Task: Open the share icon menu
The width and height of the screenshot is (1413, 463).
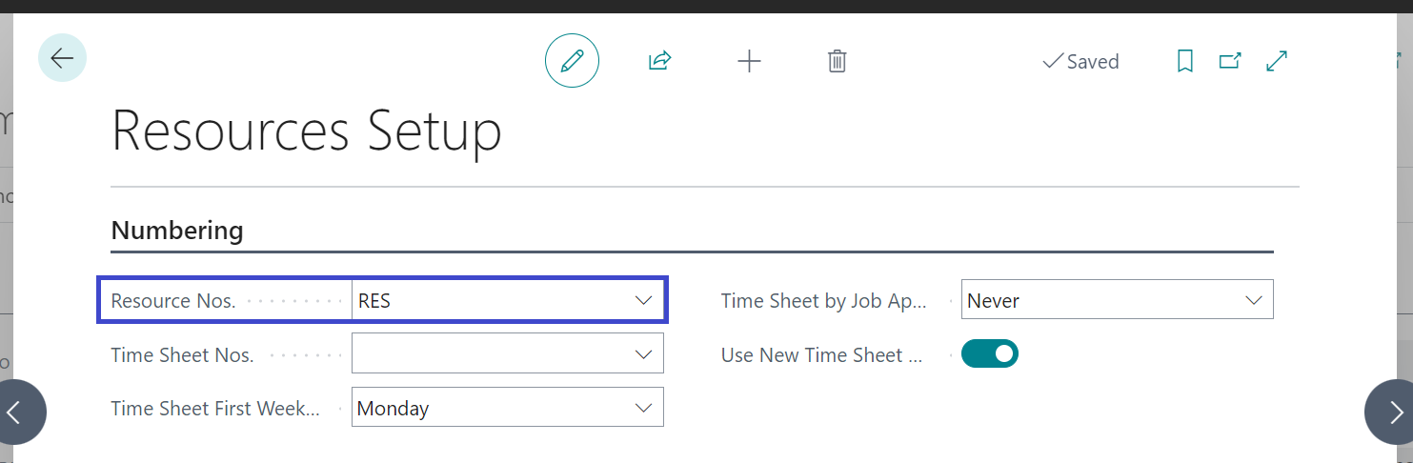Action: [659, 61]
